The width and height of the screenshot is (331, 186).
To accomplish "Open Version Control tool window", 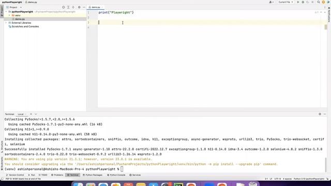I will (x=15, y=175).
